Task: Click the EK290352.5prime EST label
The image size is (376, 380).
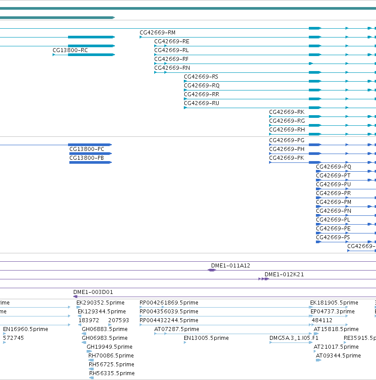Action: (x=100, y=303)
